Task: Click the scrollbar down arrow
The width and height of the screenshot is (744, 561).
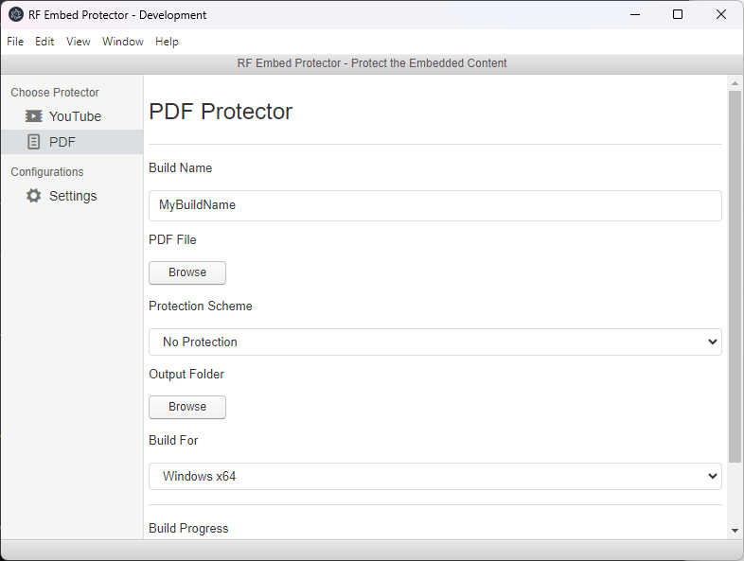Action: [735, 531]
